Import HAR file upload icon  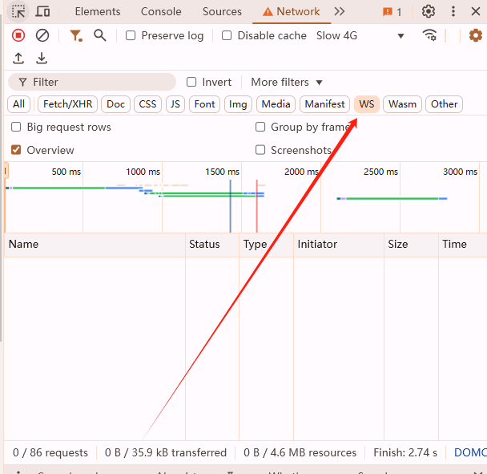(18, 59)
